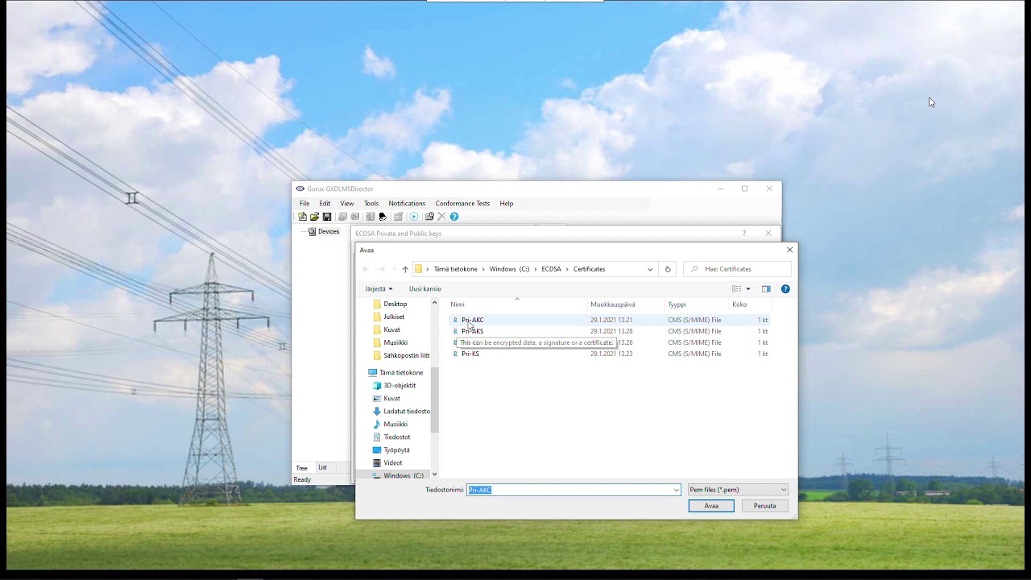Open the Notifications menu
This screenshot has width=1031, height=580.
(407, 204)
